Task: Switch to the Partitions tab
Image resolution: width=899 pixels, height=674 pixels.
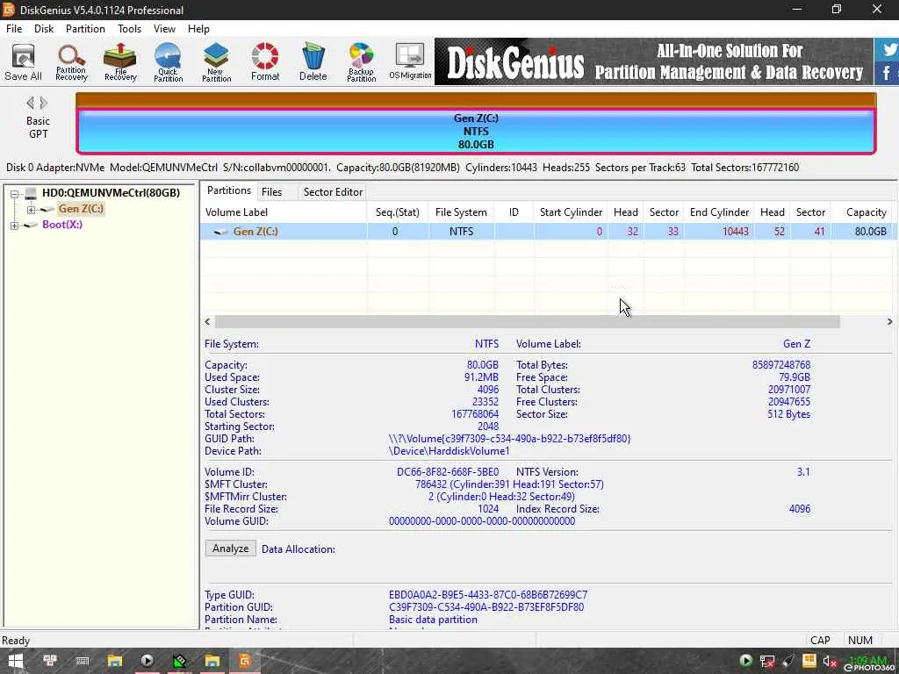Action: pyautogui.click(x=229, y=190)
